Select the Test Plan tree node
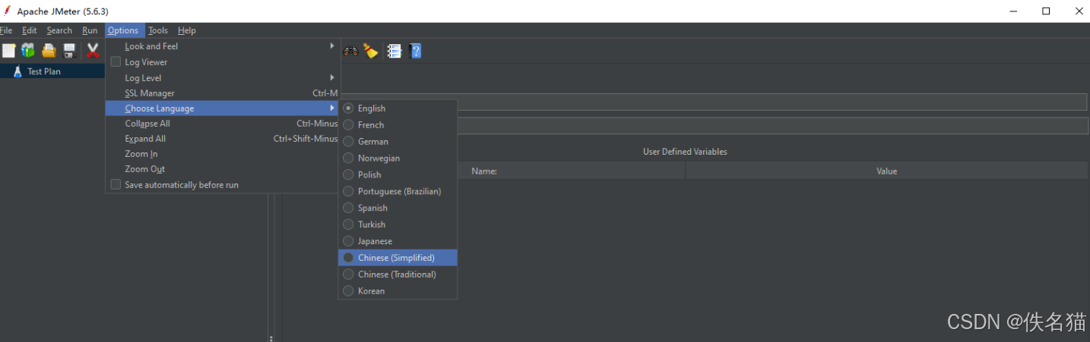This screenshot has height=342, width=1090. coord(44,71)
